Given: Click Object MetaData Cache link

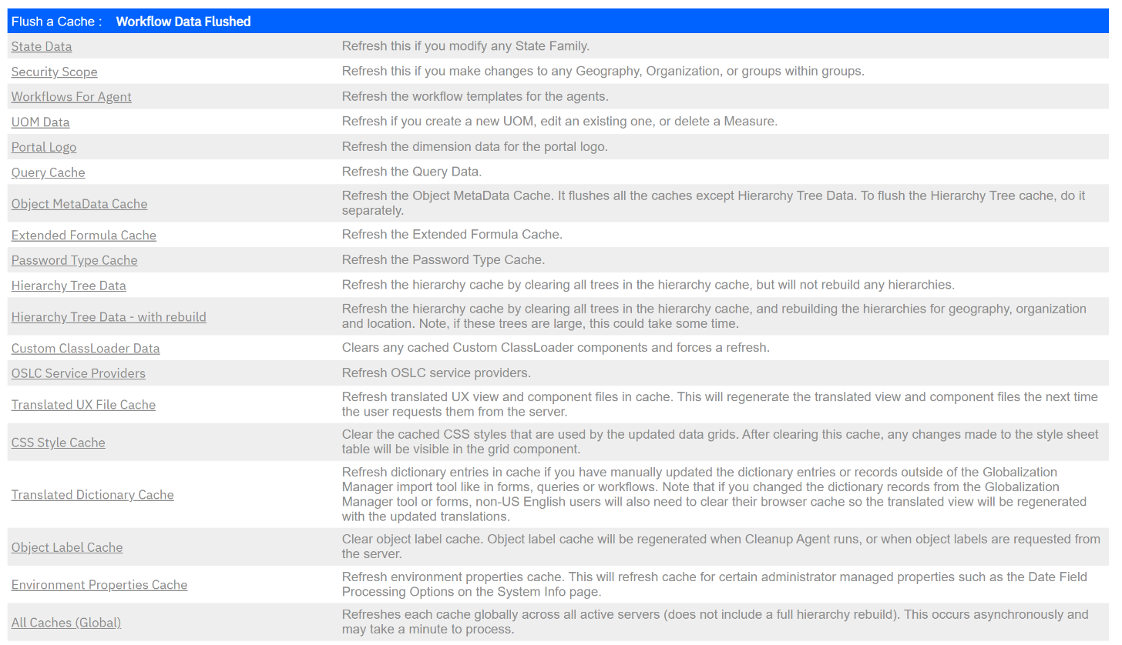Looking at the screenshot, I should pyautogui.click(x=79, y=204).
